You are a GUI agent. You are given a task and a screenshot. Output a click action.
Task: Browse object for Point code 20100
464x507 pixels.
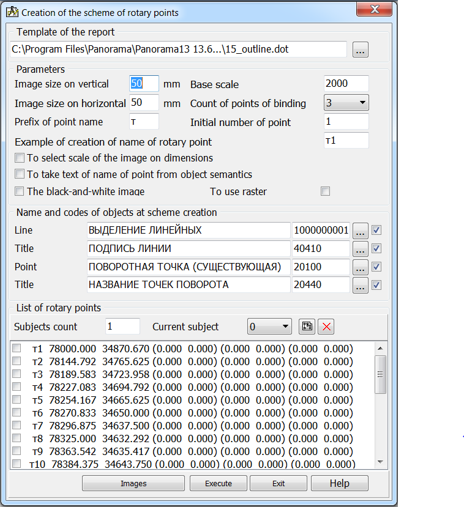click(x=361, y=267)
